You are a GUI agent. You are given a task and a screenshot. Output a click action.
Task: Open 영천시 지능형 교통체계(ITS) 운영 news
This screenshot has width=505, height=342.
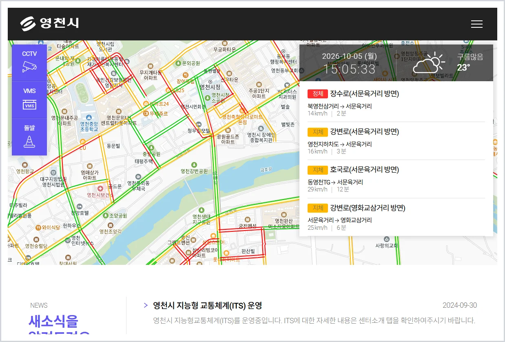(x=207, y=305)
